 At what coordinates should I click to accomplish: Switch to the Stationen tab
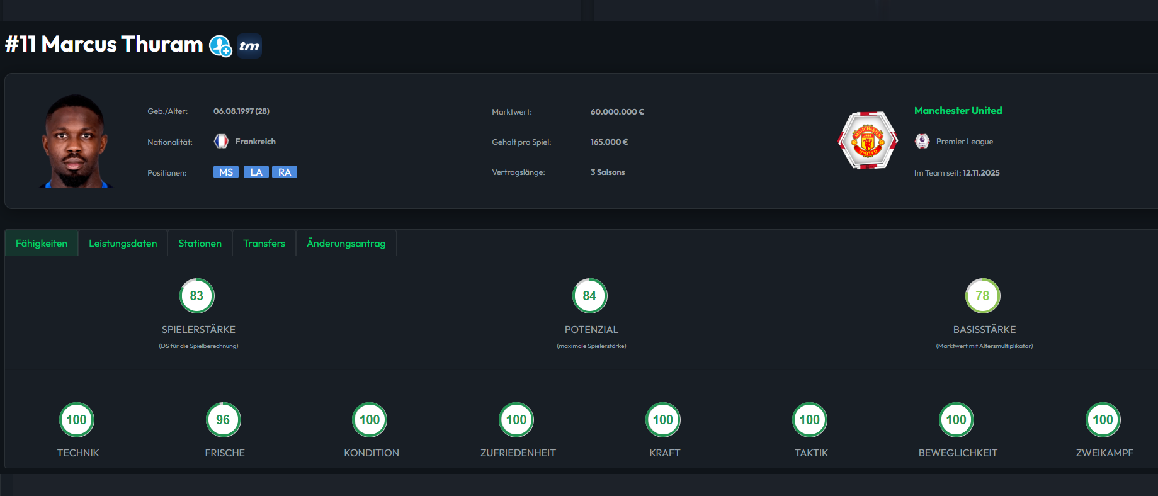pyautogui.click(x=200, y=244)
